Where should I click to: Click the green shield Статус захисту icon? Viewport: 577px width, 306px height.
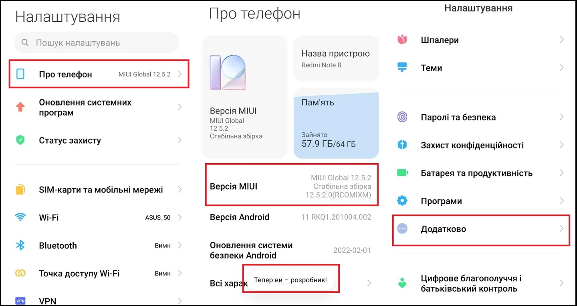[x=20, y=140]
